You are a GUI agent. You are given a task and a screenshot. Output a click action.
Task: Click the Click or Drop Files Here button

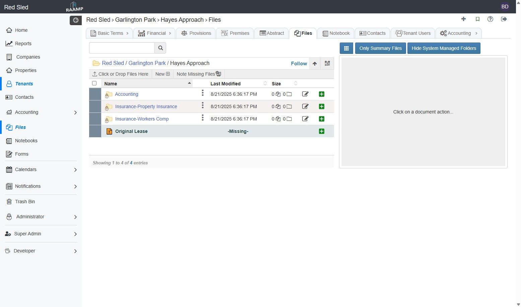point(120,74)
